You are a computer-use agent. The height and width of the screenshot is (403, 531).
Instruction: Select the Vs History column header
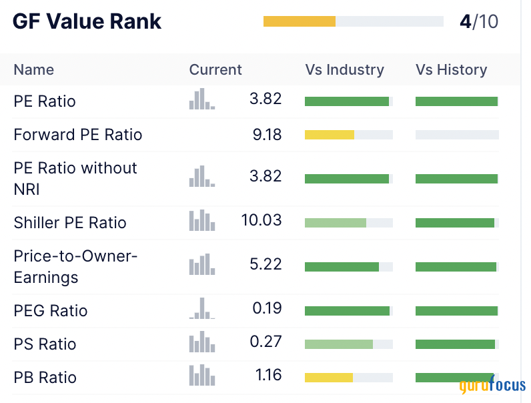pos(451,69)
